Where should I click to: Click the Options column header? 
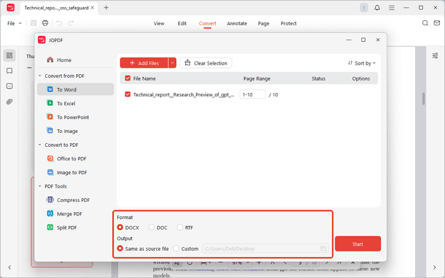click(x=361, y=79)
